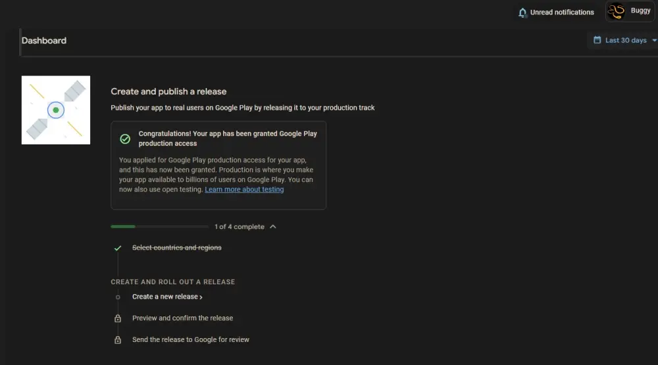Select Preview and confirm the release step

click(x=182, y=318)
